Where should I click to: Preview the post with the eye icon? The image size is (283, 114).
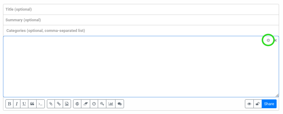pyautogui.click(x=249, y=104)
